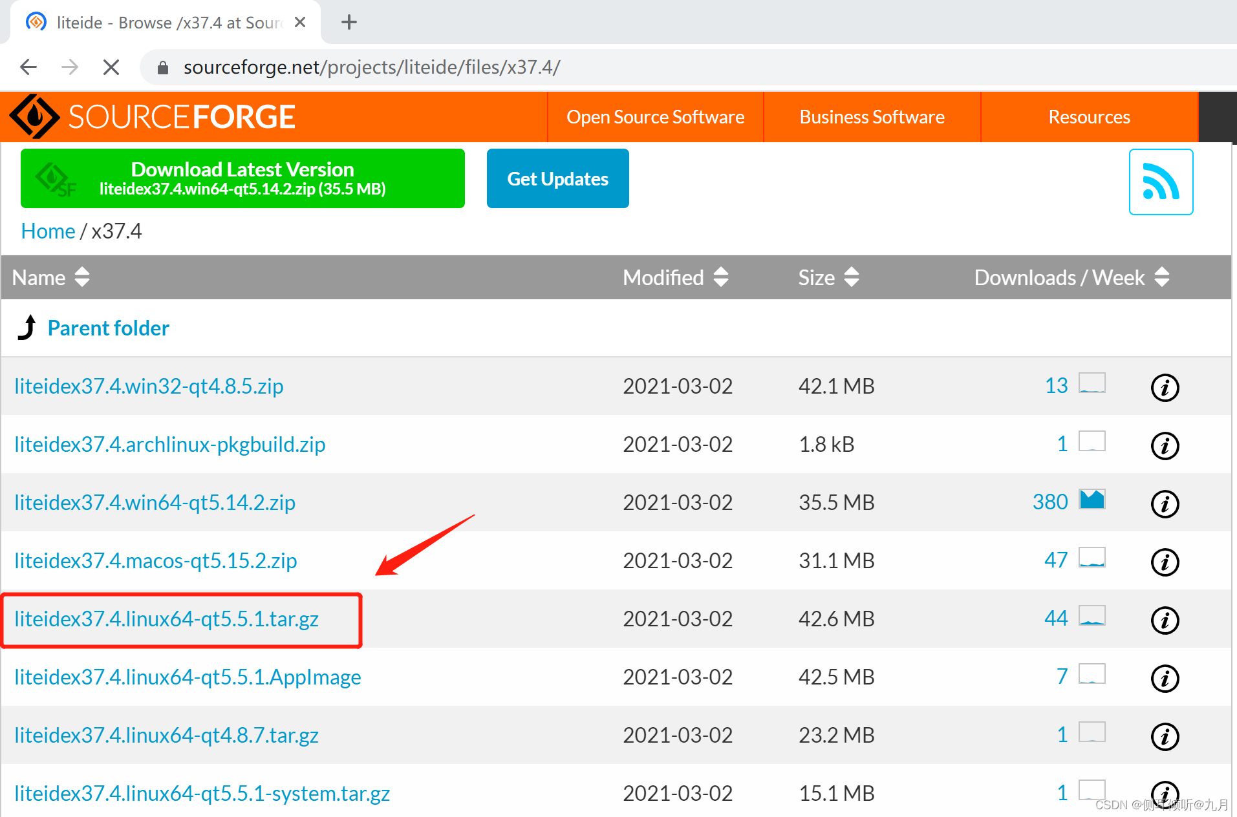Download liteidex37.4.linux64-qt5.5.1.AppImage

pos(188,677)
